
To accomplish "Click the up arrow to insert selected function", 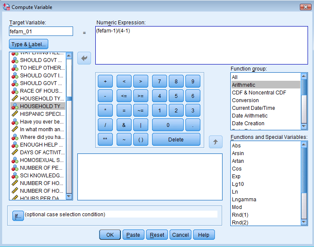I will 216,141.
